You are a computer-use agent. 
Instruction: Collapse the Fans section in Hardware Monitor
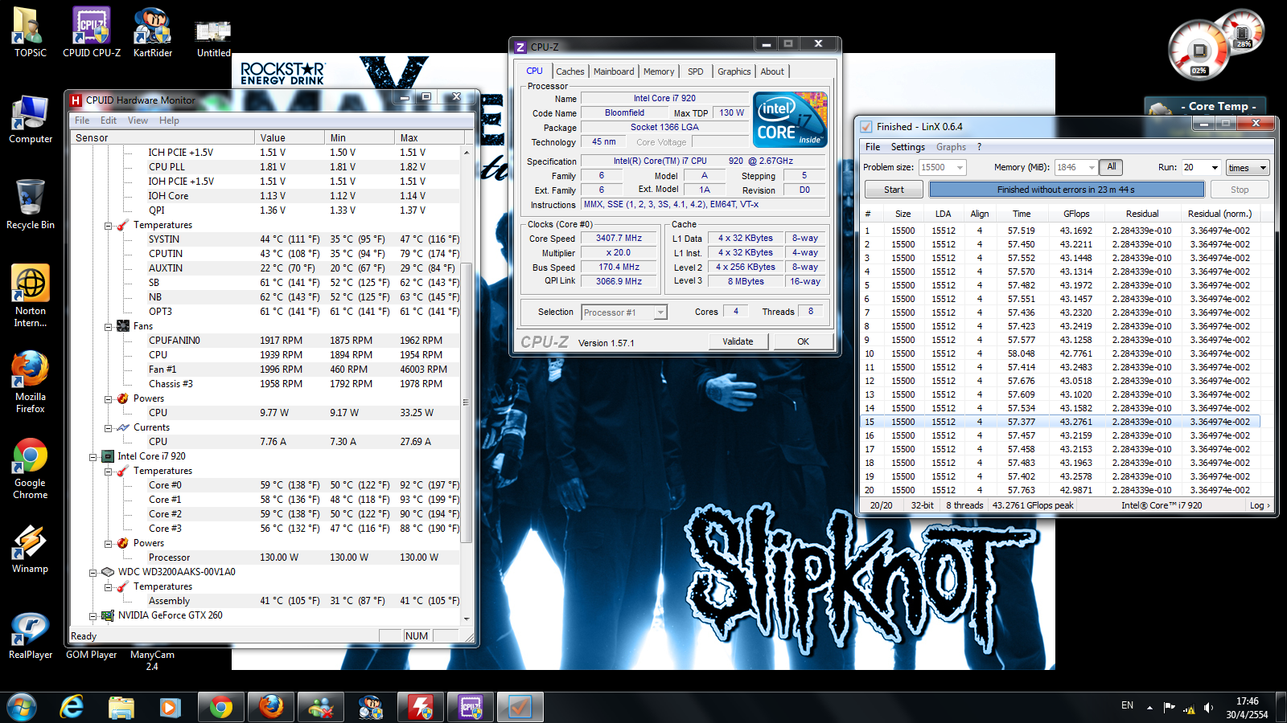click(x=108, y=326)
